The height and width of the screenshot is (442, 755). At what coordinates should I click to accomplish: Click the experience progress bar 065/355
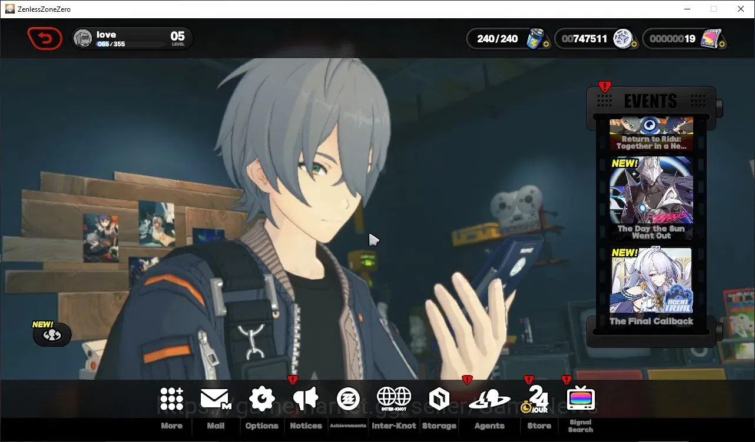pos(130,44)
